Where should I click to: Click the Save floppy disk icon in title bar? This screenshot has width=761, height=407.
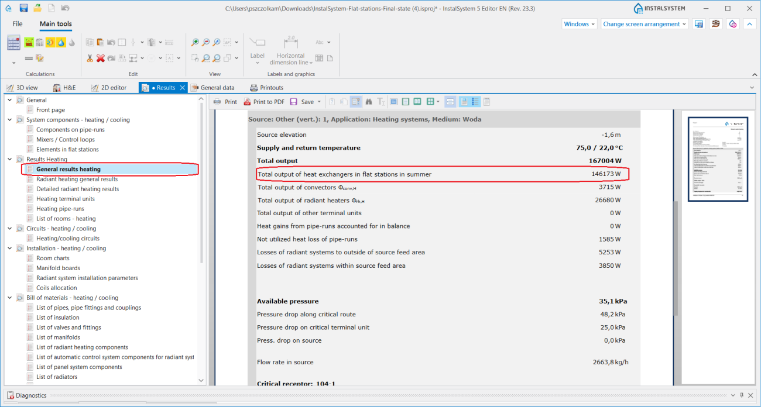coord(23,8)
